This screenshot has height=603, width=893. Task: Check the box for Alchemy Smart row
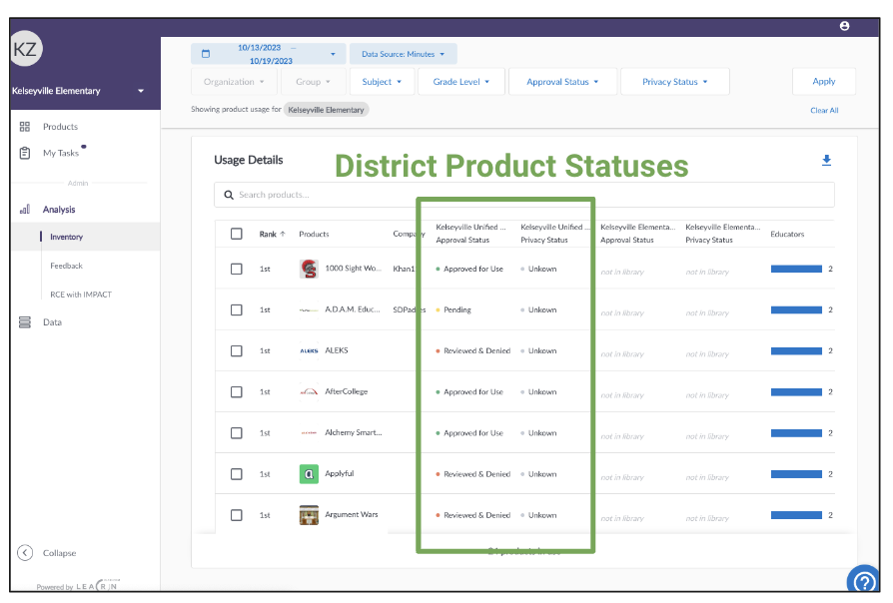point(237,432)
